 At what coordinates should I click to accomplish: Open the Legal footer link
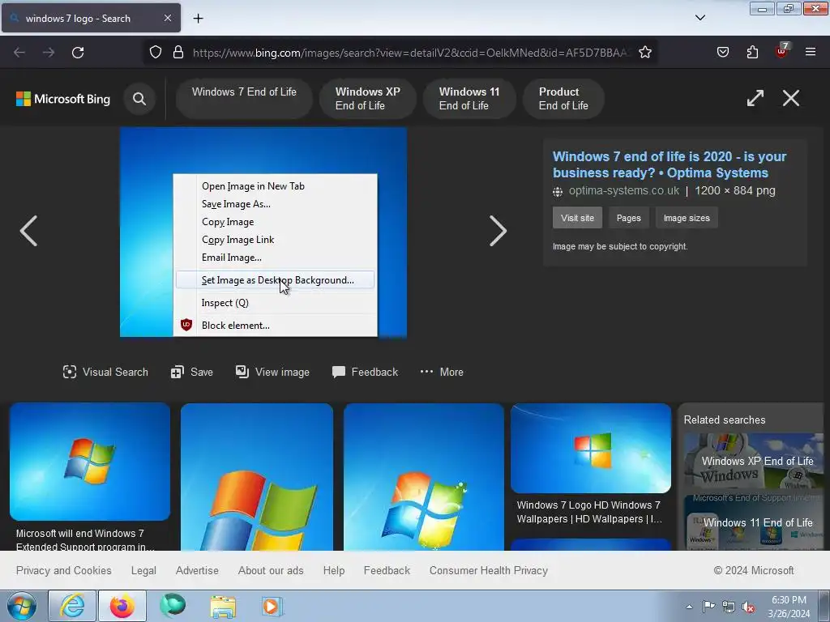point(143,570)
